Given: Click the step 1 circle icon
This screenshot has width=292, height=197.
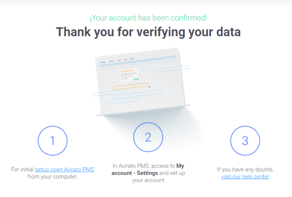Looking at the screenshot, I should tap(53, 141).
